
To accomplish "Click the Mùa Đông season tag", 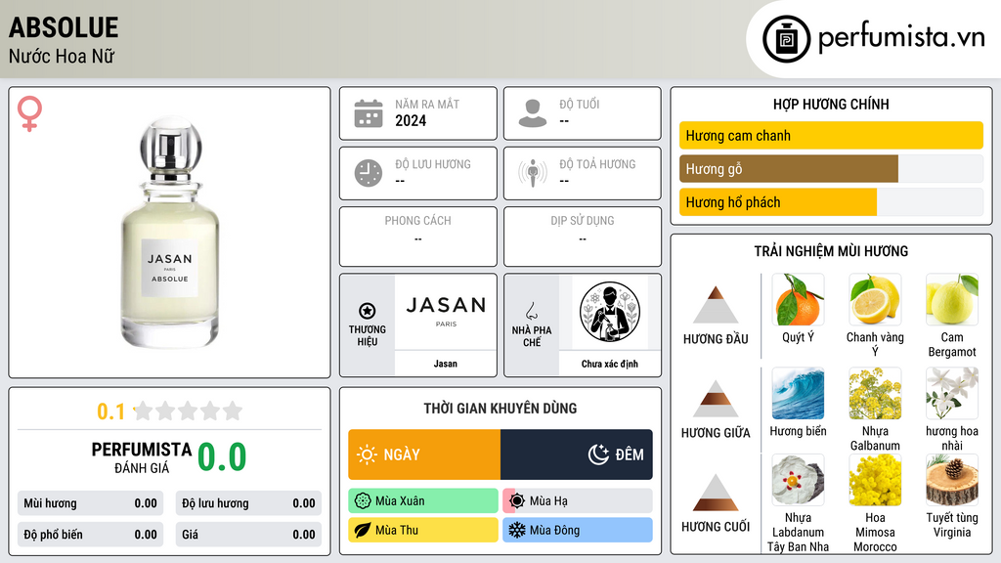I will click(x=578, y=530).
